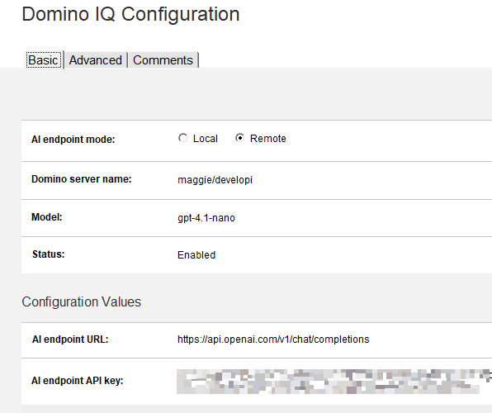Select the Remote endpoint mode radio button
Image resolution: width=492 pixels, height=413 pixels.
coord(239,138)
